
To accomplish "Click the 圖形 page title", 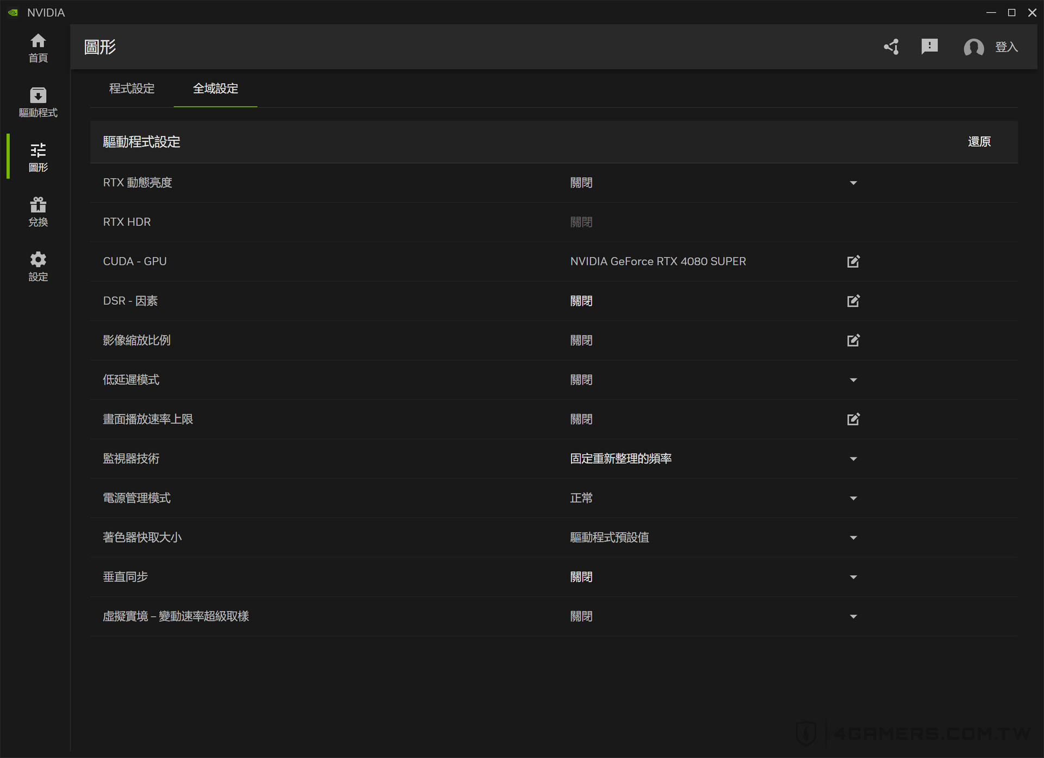I will (x=100, y=47).
